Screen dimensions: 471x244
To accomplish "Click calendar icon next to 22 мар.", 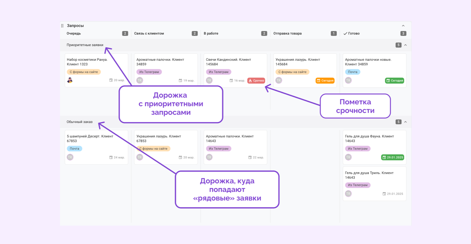I will pos(250,157).
